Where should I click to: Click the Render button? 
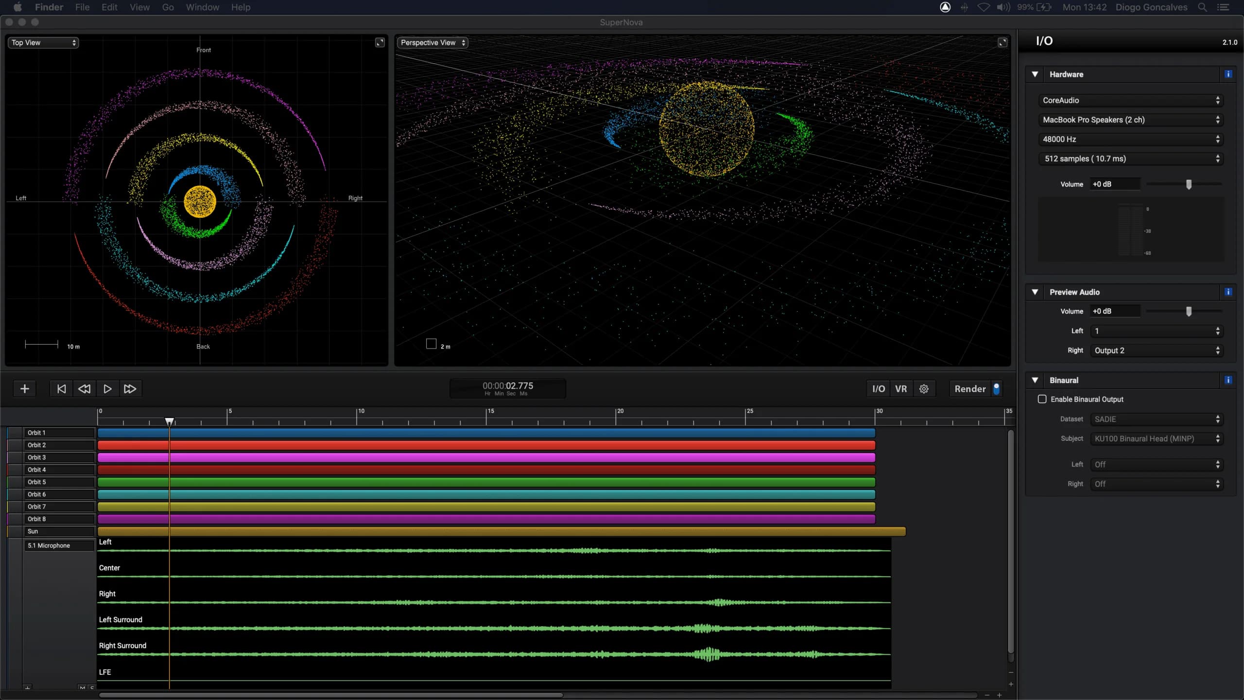[969, 388]
